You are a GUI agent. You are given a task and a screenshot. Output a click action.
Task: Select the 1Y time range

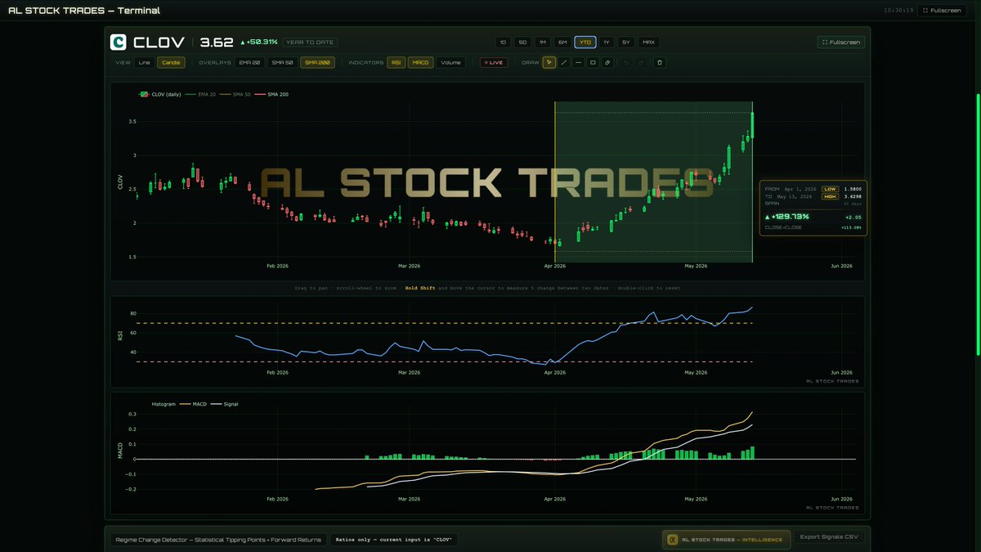click(x=607, y=42)
